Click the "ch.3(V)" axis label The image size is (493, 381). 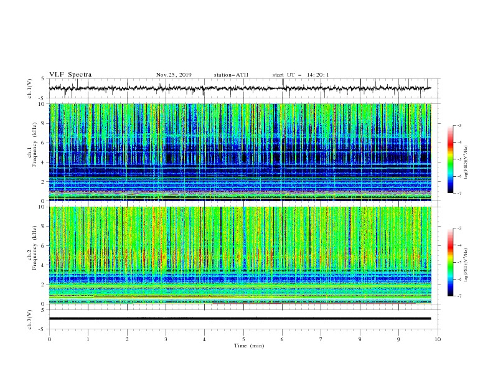pyautogui.click(x=30, y=319)
